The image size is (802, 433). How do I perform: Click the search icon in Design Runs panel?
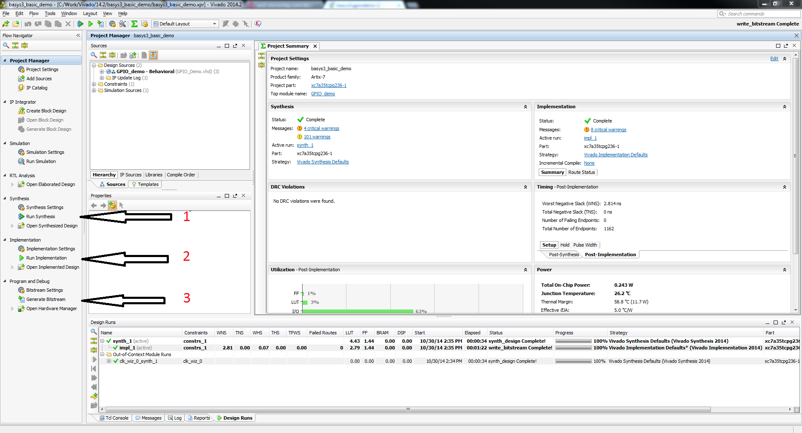click(94, 331)
